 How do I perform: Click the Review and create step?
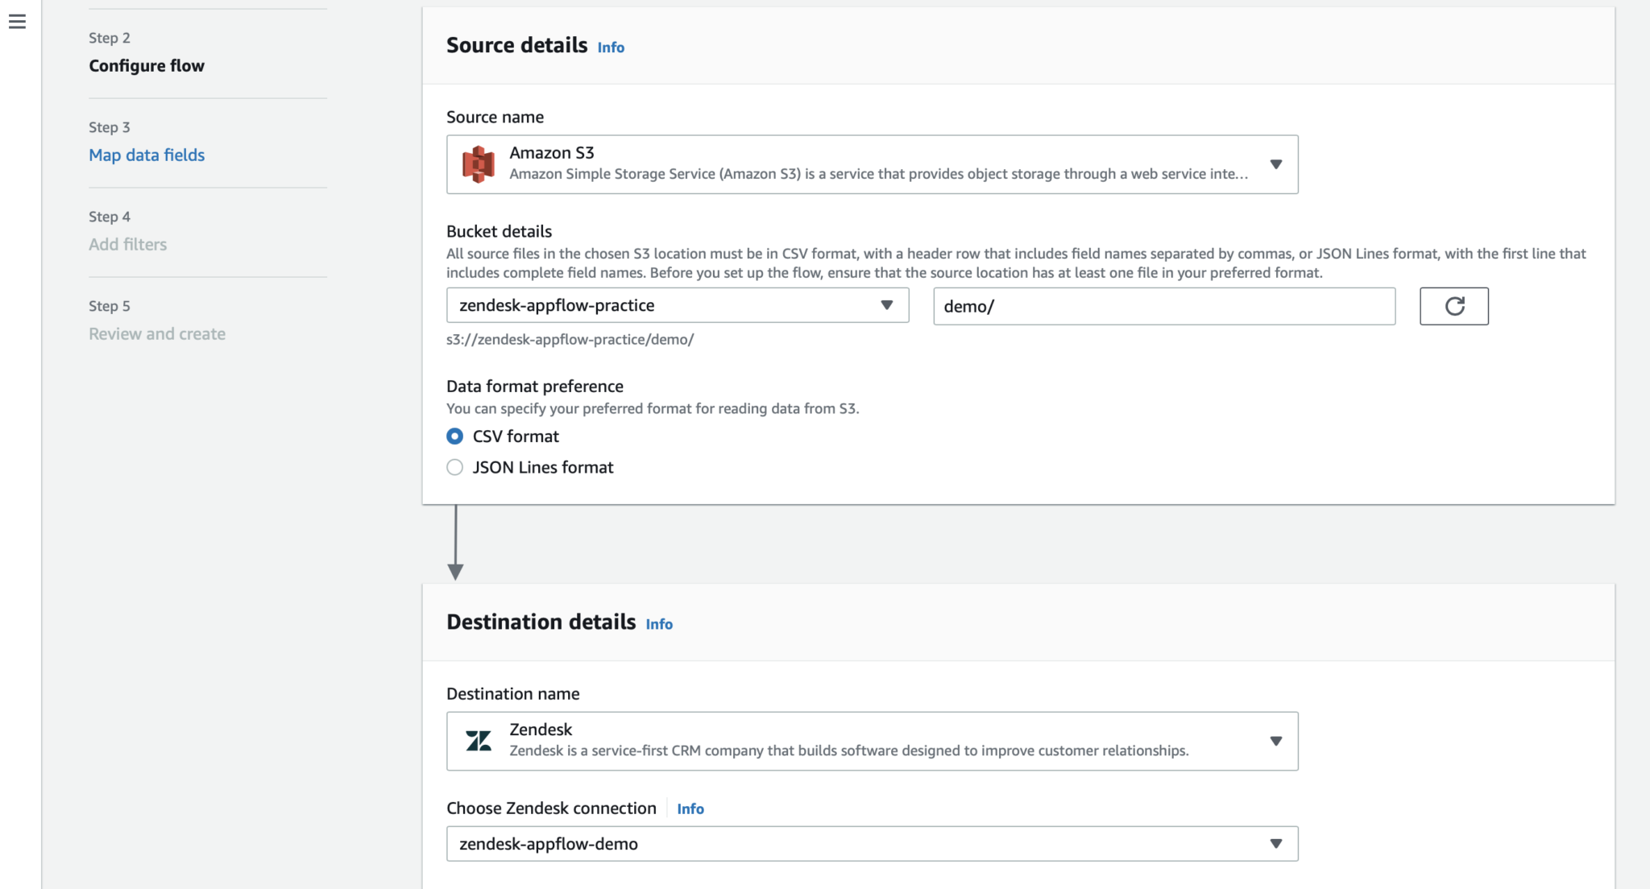click(157, 333)
